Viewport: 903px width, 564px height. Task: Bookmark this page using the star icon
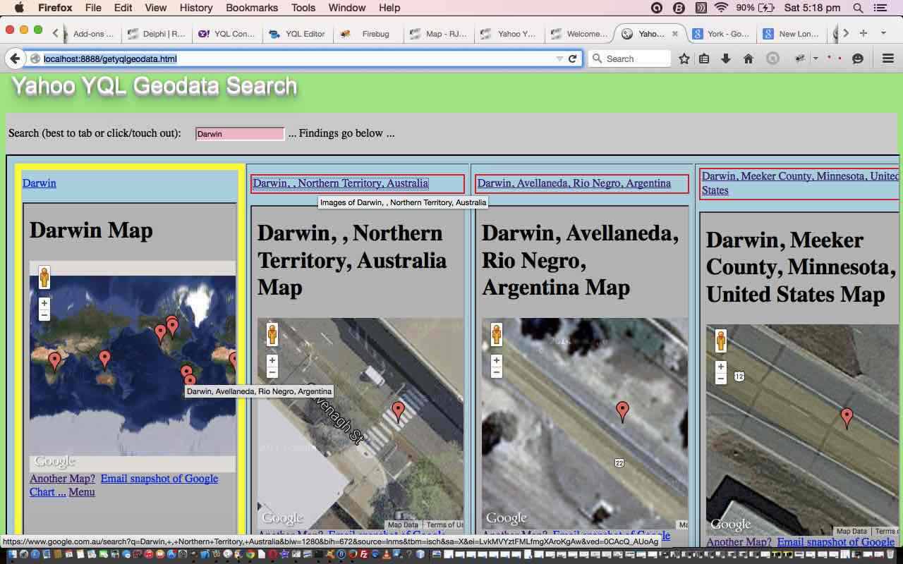coord(684,59)
